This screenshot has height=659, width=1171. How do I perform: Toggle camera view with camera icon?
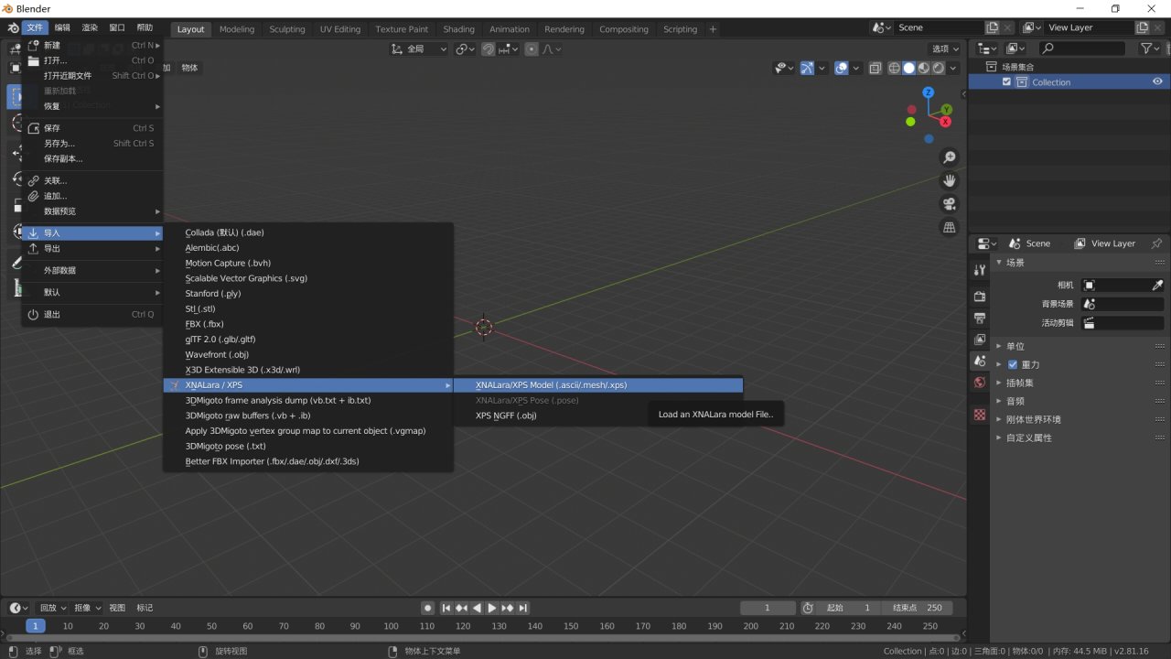[950, 203]
